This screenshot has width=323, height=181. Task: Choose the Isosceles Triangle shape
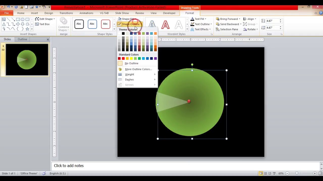pyautogui.click(x=4, y=24)
